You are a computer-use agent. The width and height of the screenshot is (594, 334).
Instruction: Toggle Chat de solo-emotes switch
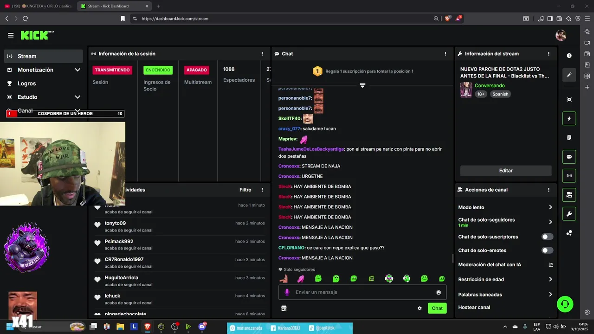(548, 250)
